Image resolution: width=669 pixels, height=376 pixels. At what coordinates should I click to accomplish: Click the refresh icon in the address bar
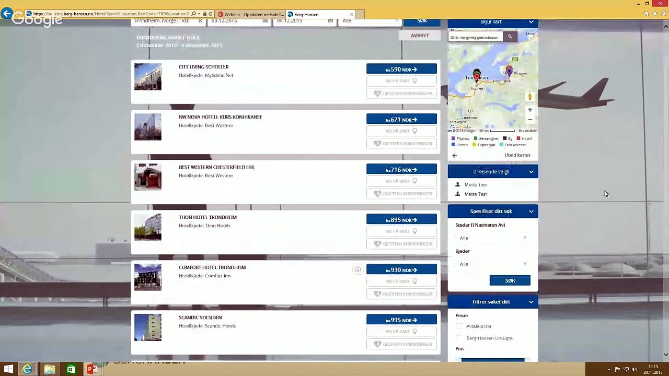coord(210,14)
